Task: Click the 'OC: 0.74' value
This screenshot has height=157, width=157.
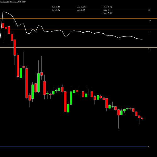Action: pyautogui.click(x=107, y=7)
